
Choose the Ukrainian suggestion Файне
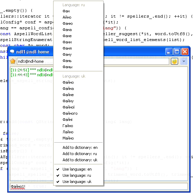[78, 95]
